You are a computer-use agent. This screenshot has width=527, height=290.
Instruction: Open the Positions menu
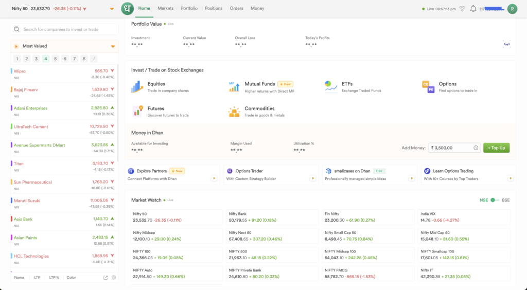click(x=214, y=8)
